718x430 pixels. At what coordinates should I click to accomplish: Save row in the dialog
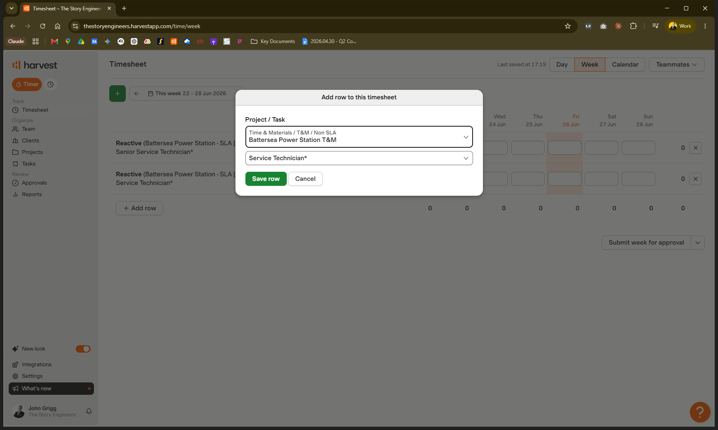tap(266, 179)
